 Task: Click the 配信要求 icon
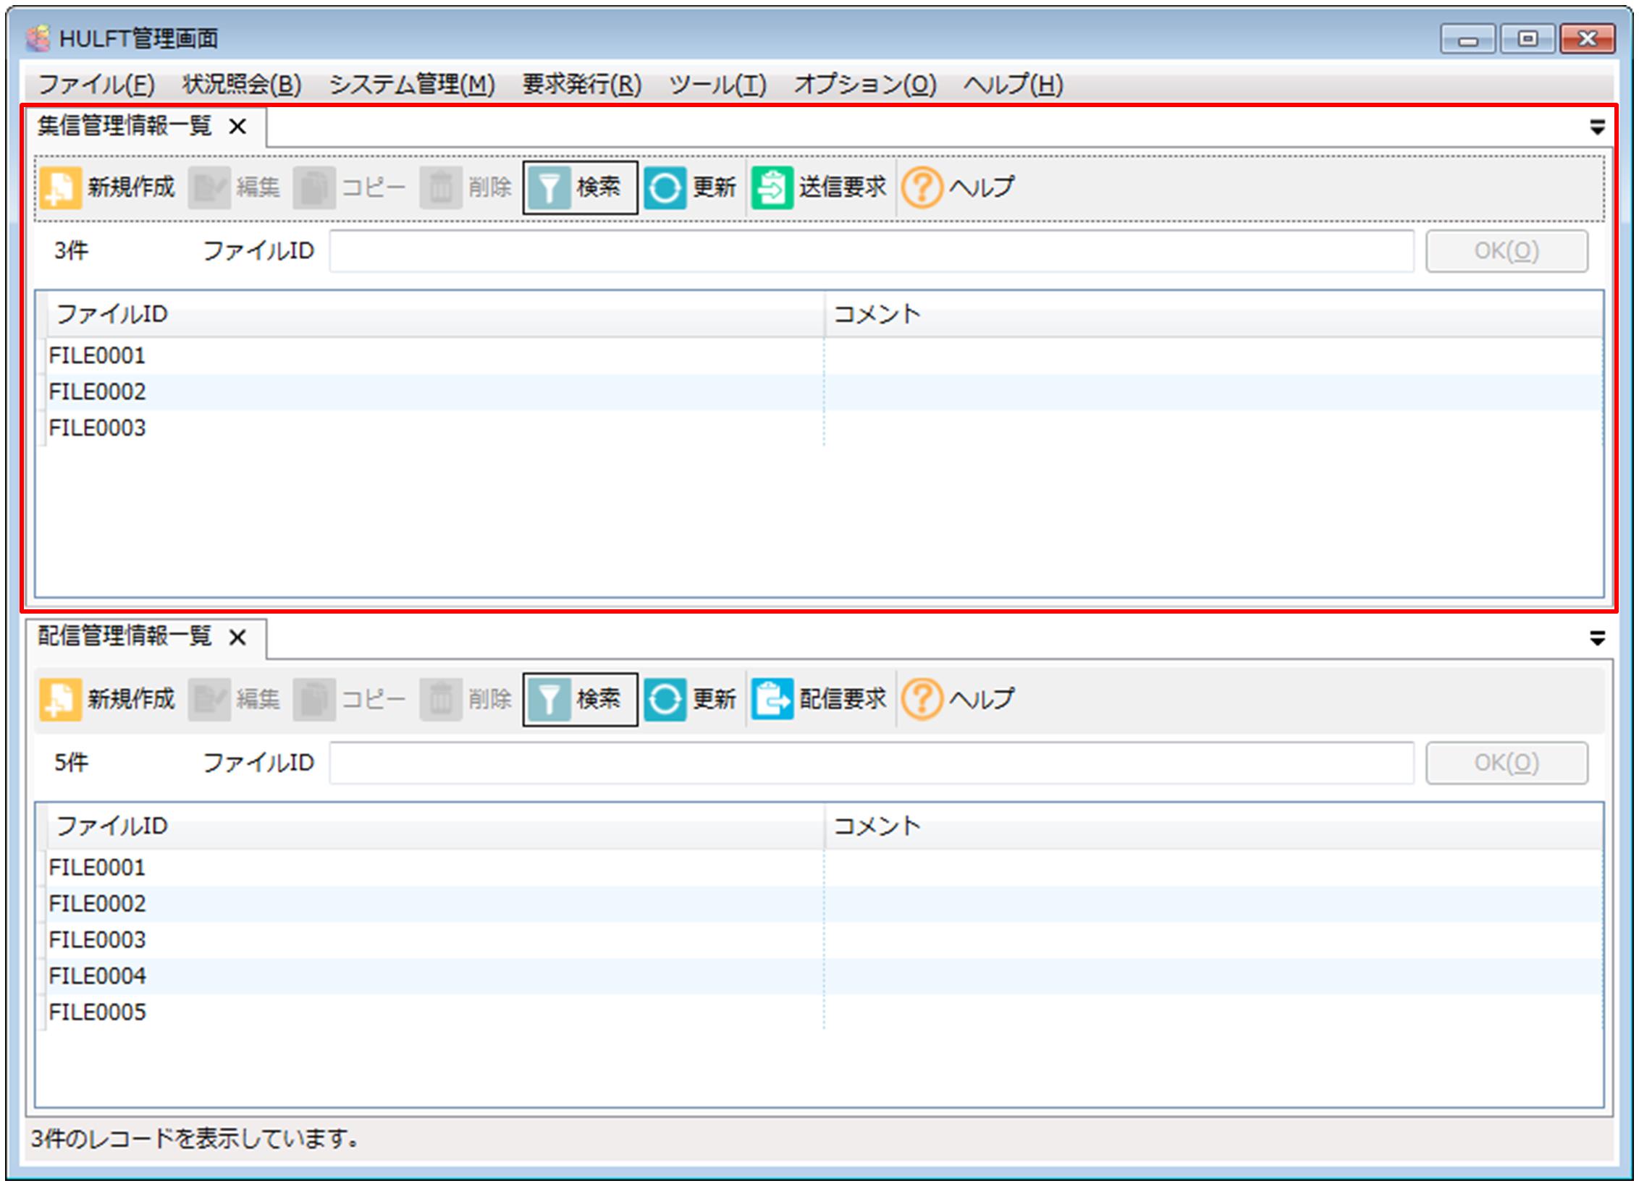(x=772, y=699)
